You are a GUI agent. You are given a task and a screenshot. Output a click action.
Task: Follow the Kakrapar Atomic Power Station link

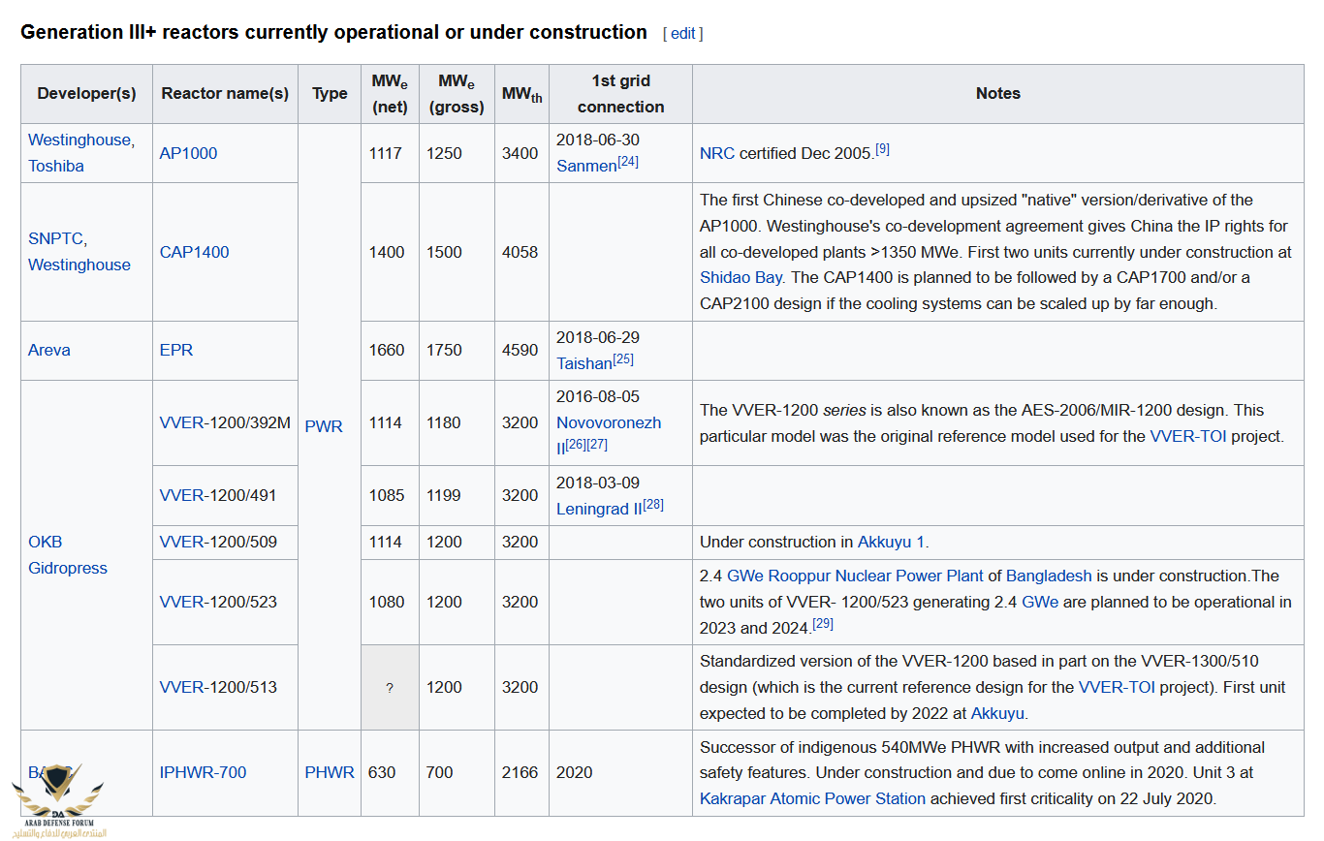[812, 798]
